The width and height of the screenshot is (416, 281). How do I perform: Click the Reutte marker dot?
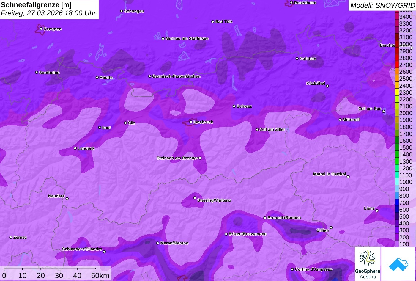97,77
